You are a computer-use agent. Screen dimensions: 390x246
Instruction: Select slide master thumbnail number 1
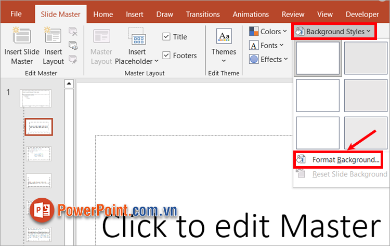[x=35, y=98]
